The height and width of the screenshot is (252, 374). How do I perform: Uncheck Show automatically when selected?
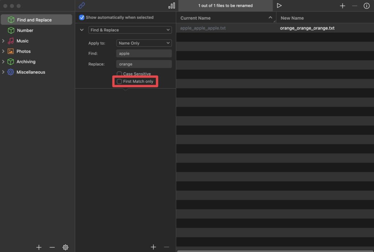click(x=82, y=18)
